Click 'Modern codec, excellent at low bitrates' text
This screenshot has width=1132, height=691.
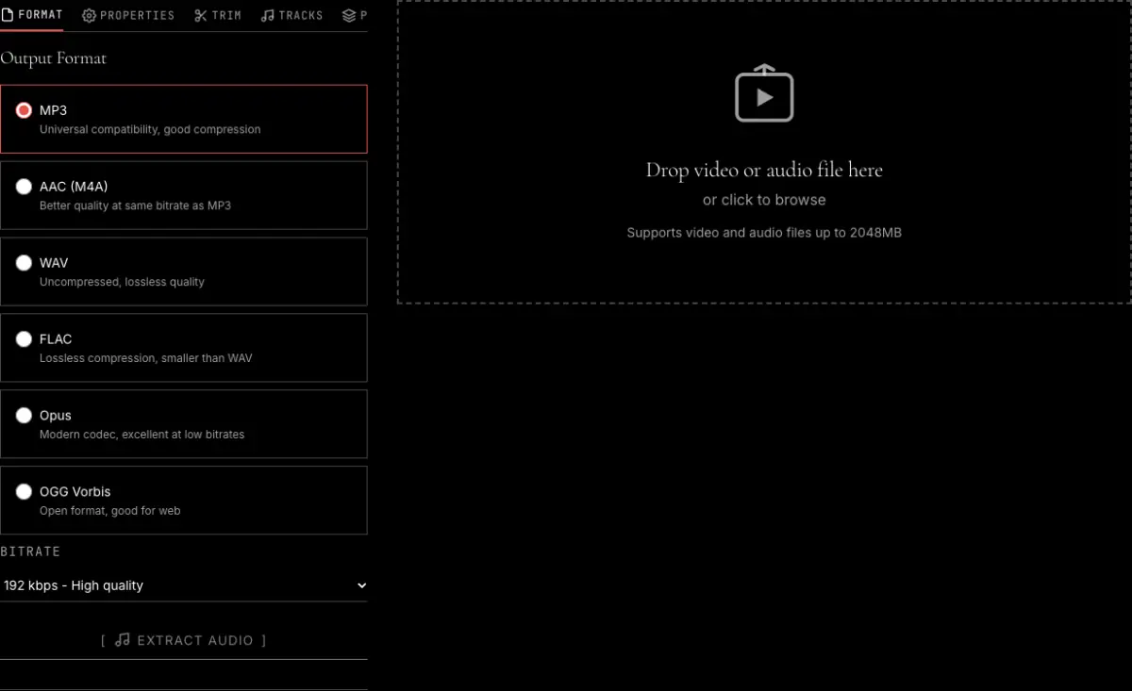141,435
